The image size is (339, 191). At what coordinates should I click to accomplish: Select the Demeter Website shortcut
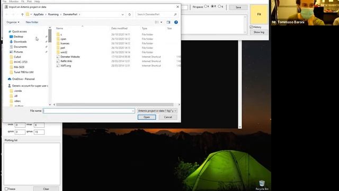click(x=70, y=57)
